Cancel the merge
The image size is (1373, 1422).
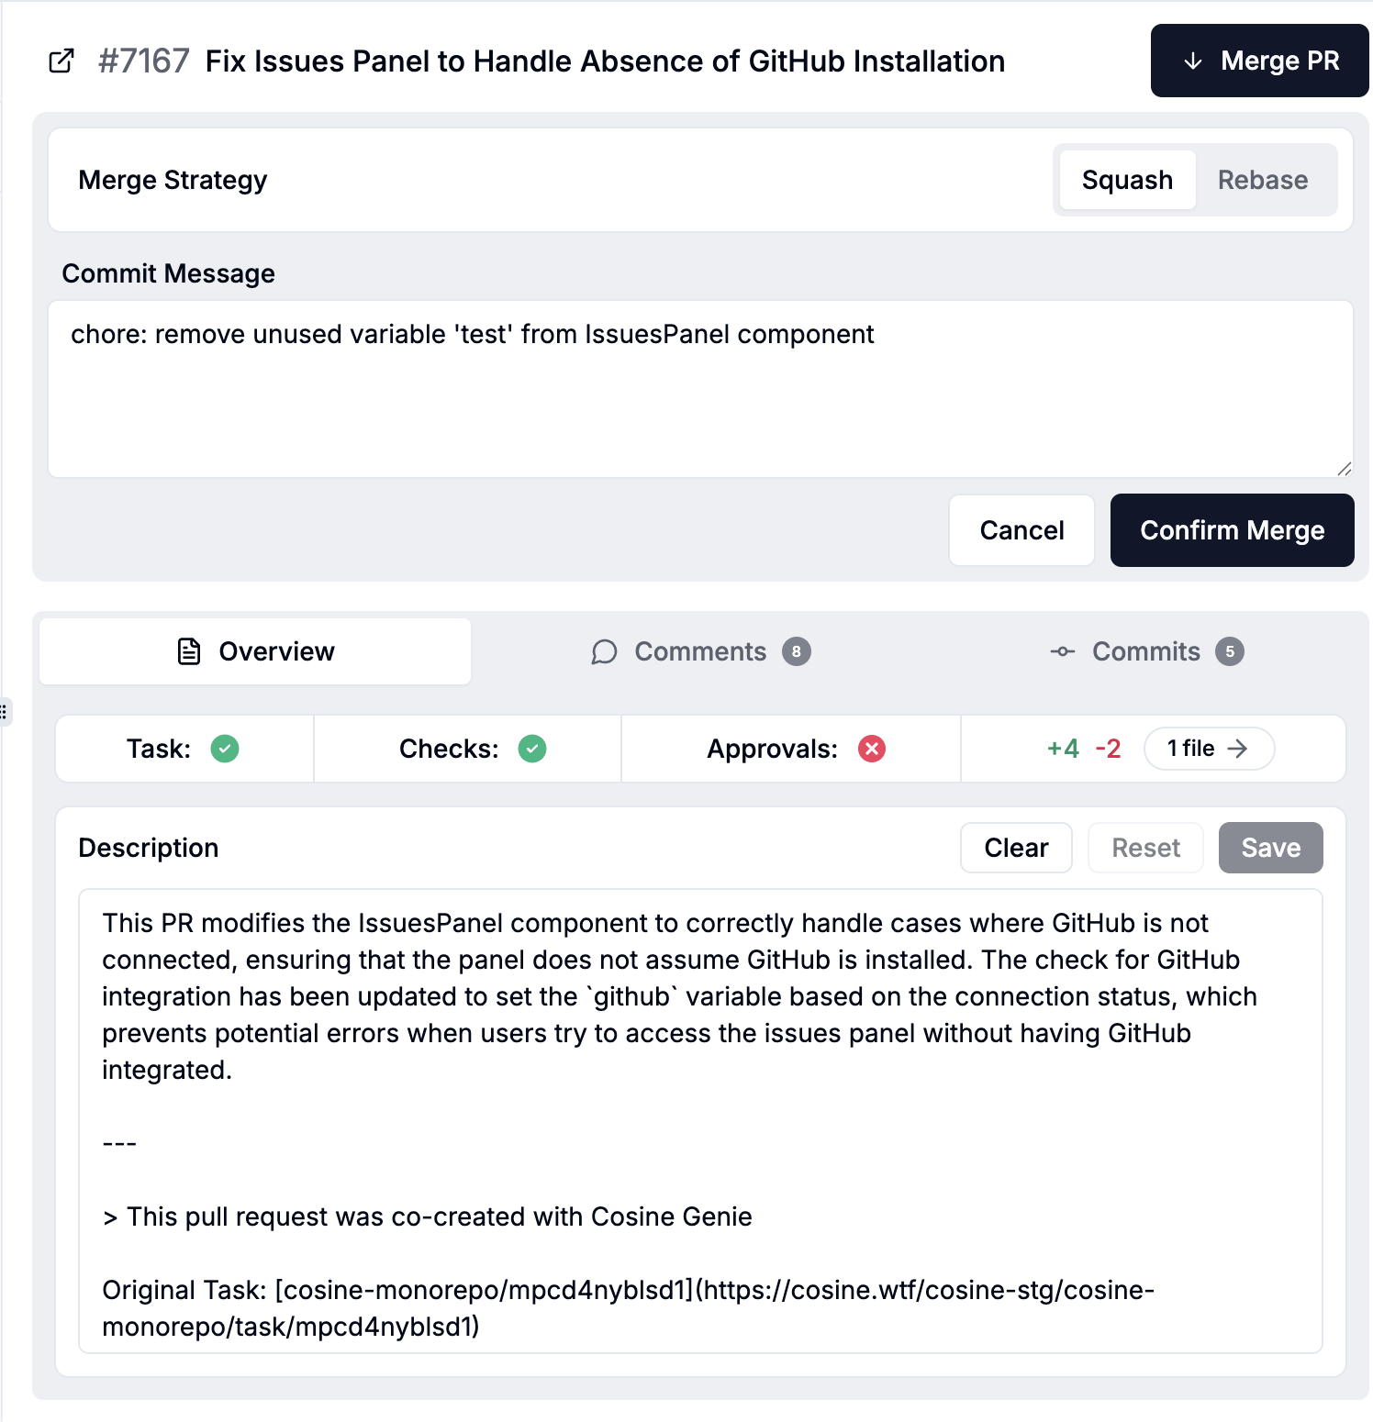click(1021, 530)
